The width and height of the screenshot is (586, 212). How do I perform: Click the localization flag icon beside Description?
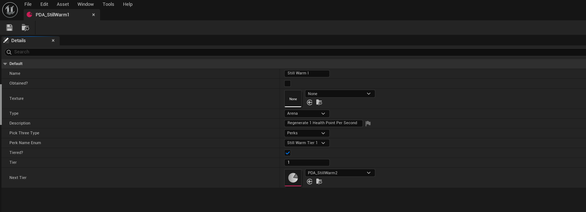tap(368, 123)
